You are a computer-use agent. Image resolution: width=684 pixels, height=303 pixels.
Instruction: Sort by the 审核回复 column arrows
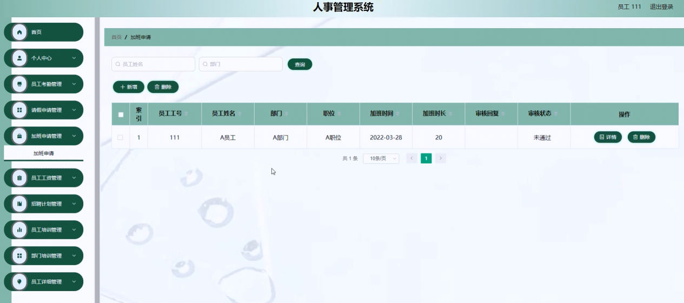click(503, 114)
